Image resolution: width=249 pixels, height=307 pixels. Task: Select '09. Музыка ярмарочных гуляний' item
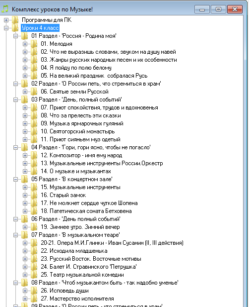[82, 123]
